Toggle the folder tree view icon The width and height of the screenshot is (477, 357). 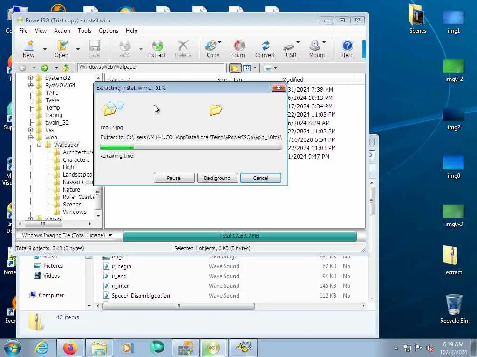[x=235, y=68]
